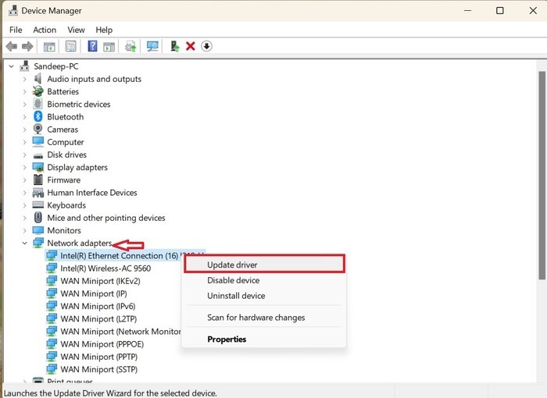
Task: Click the enable device green arrow icon
Action: pyautogui.click(x=175, y=46)
